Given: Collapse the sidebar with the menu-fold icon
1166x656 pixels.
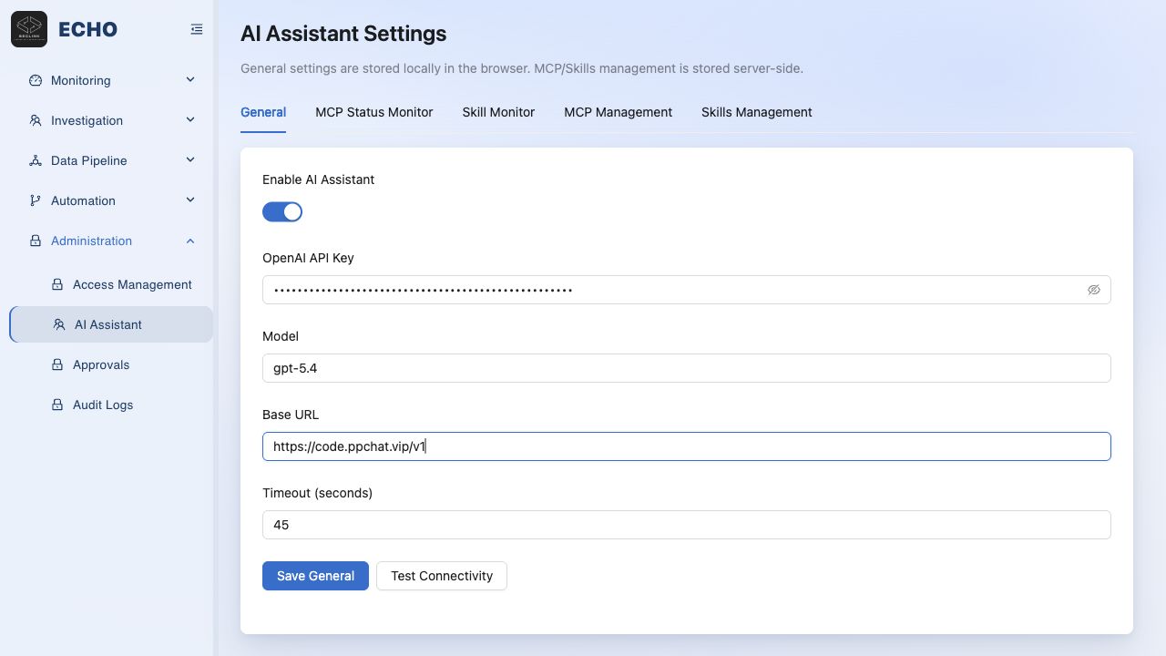Looking at the screenshot, I should coord(197,29).
